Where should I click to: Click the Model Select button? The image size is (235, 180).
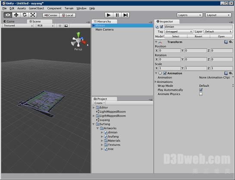[x=176, y=36]
